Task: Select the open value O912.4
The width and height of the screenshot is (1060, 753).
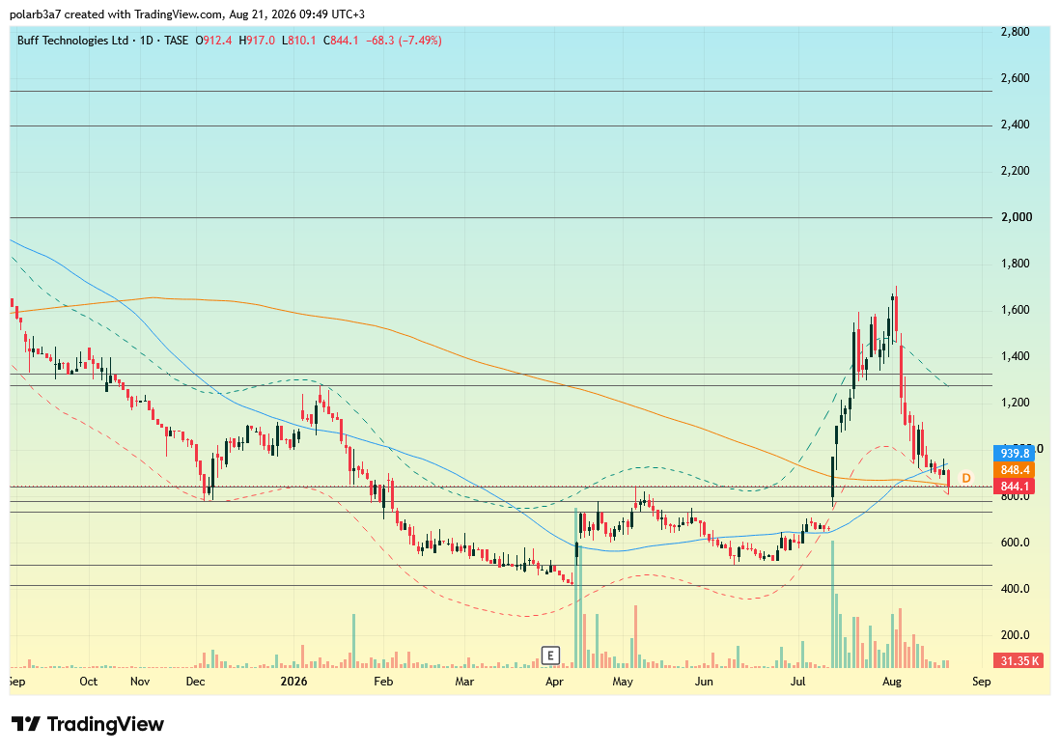Action: click(x=213, y=41)
